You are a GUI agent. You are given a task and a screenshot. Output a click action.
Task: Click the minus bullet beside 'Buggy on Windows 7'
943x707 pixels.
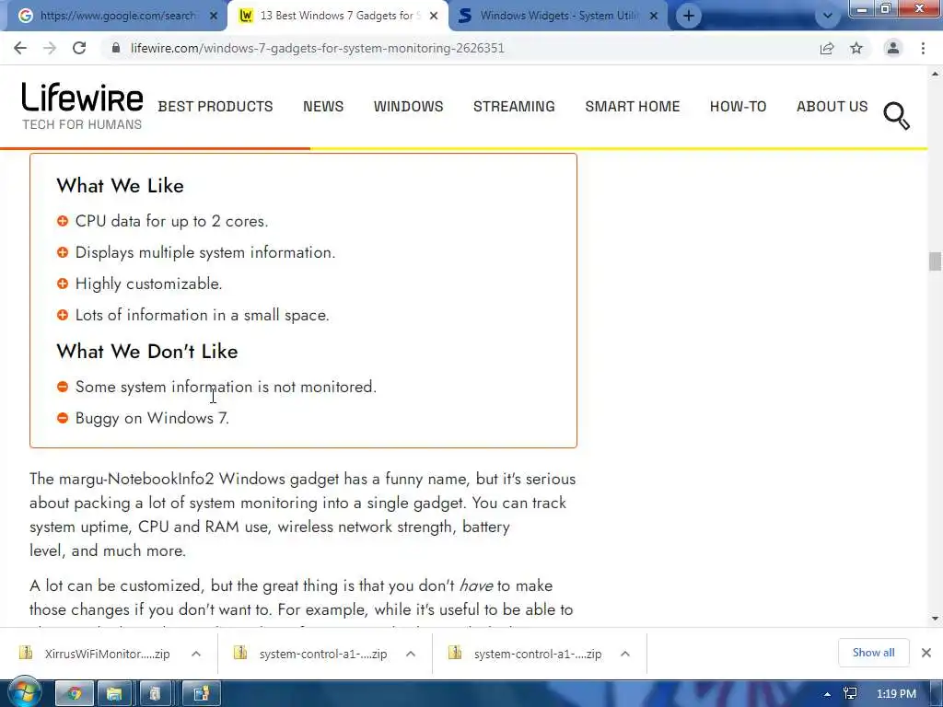click(x=63, y=417)
